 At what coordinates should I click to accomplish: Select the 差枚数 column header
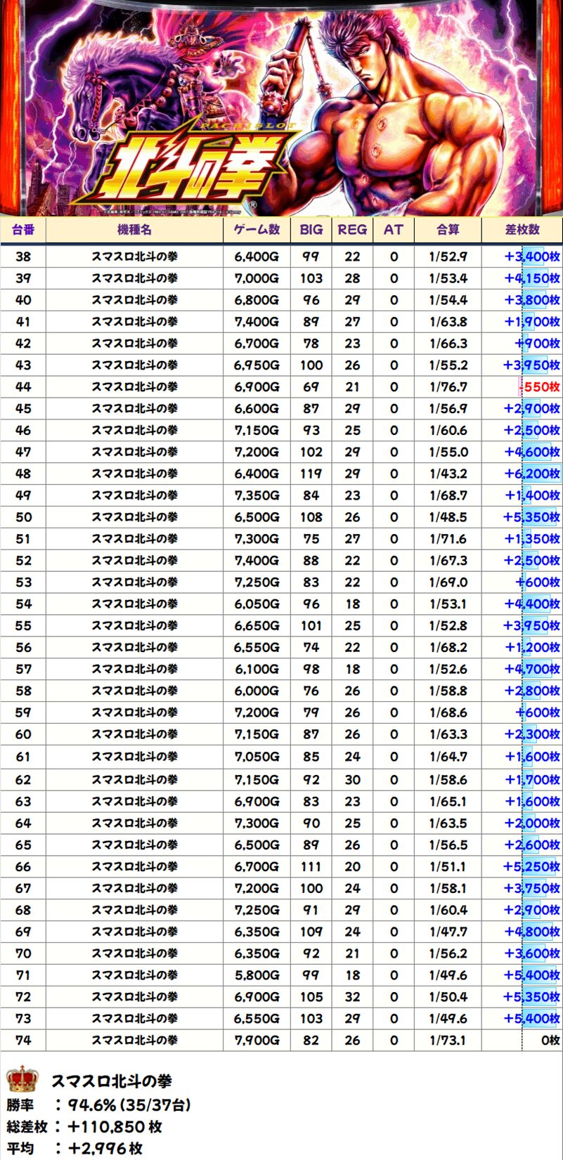click(x=522, y=230)
